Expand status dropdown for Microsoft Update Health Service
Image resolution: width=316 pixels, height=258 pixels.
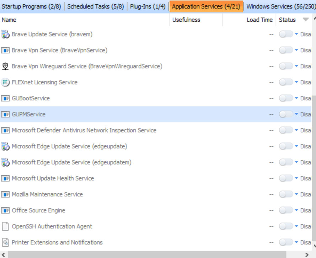coord(296,178)
